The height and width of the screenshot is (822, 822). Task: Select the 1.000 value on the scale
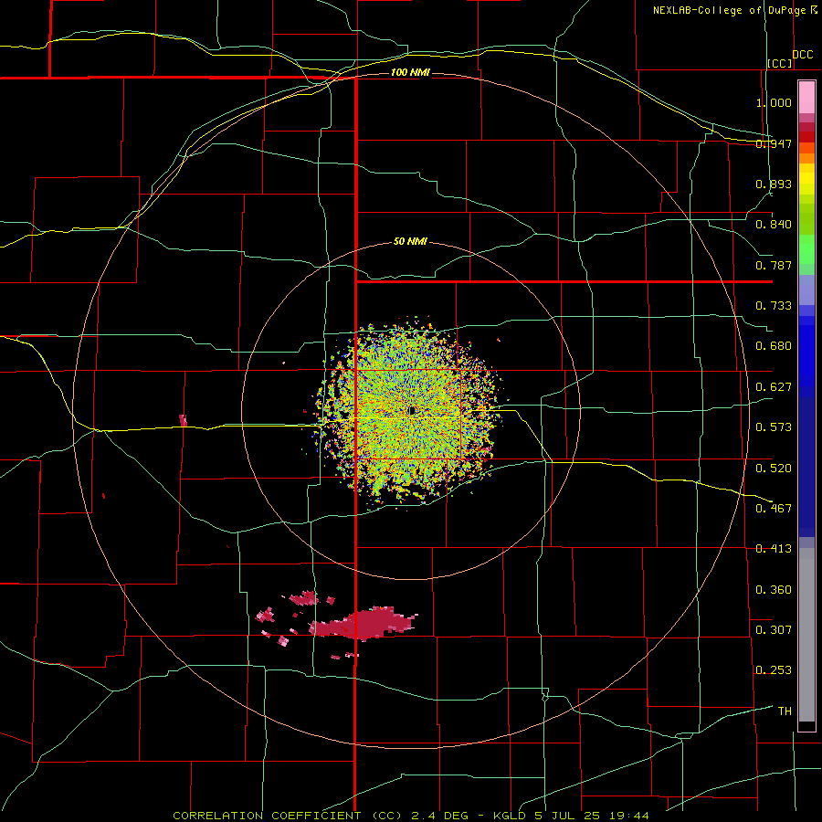(774, 102)
